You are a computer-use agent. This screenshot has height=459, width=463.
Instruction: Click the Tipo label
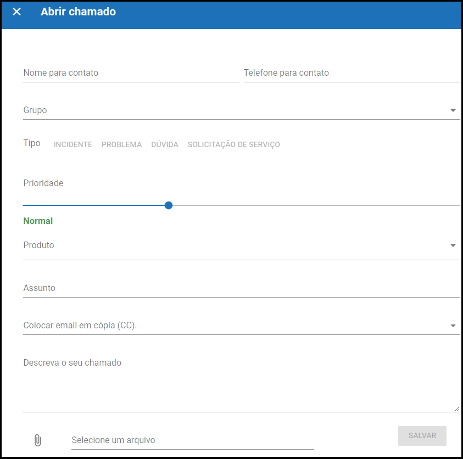coord(32,143)
